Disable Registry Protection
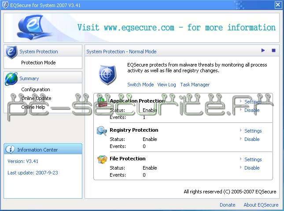Image resolution: width=284 pixels, height=211 pixels. [252, 139]
